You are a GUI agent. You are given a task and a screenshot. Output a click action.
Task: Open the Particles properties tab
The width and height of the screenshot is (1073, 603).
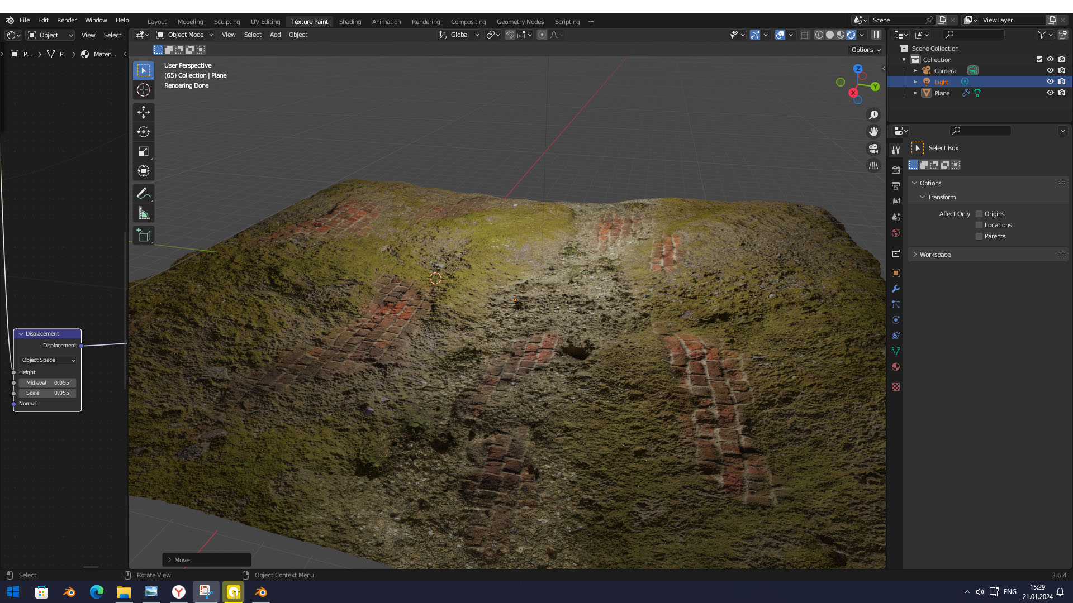point(896,304)
